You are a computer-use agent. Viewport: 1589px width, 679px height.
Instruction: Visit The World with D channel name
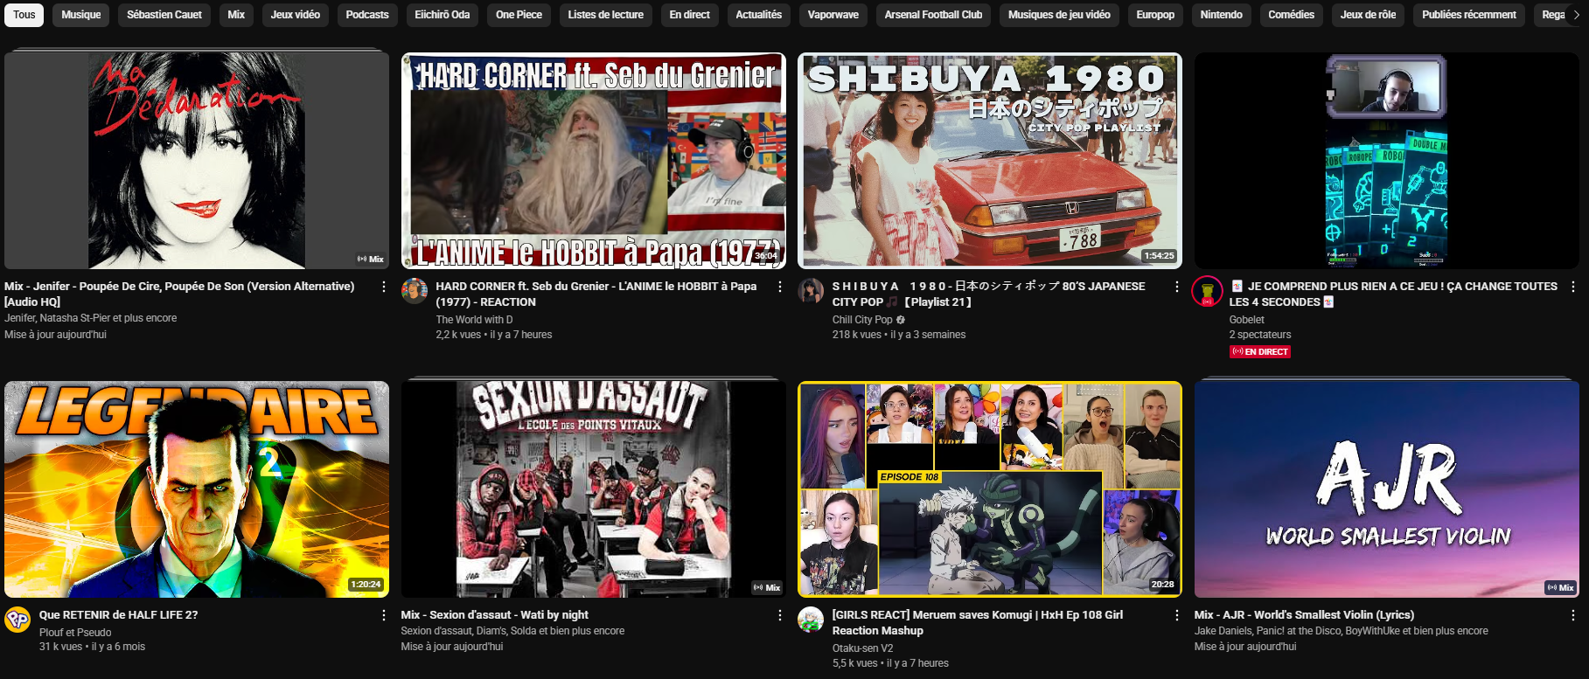click(474, 320)
